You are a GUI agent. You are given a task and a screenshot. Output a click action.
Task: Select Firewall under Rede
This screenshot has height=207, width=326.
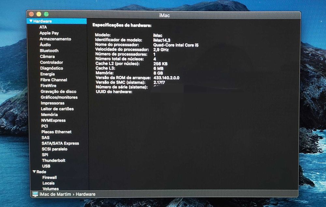(x=50, y=177)
